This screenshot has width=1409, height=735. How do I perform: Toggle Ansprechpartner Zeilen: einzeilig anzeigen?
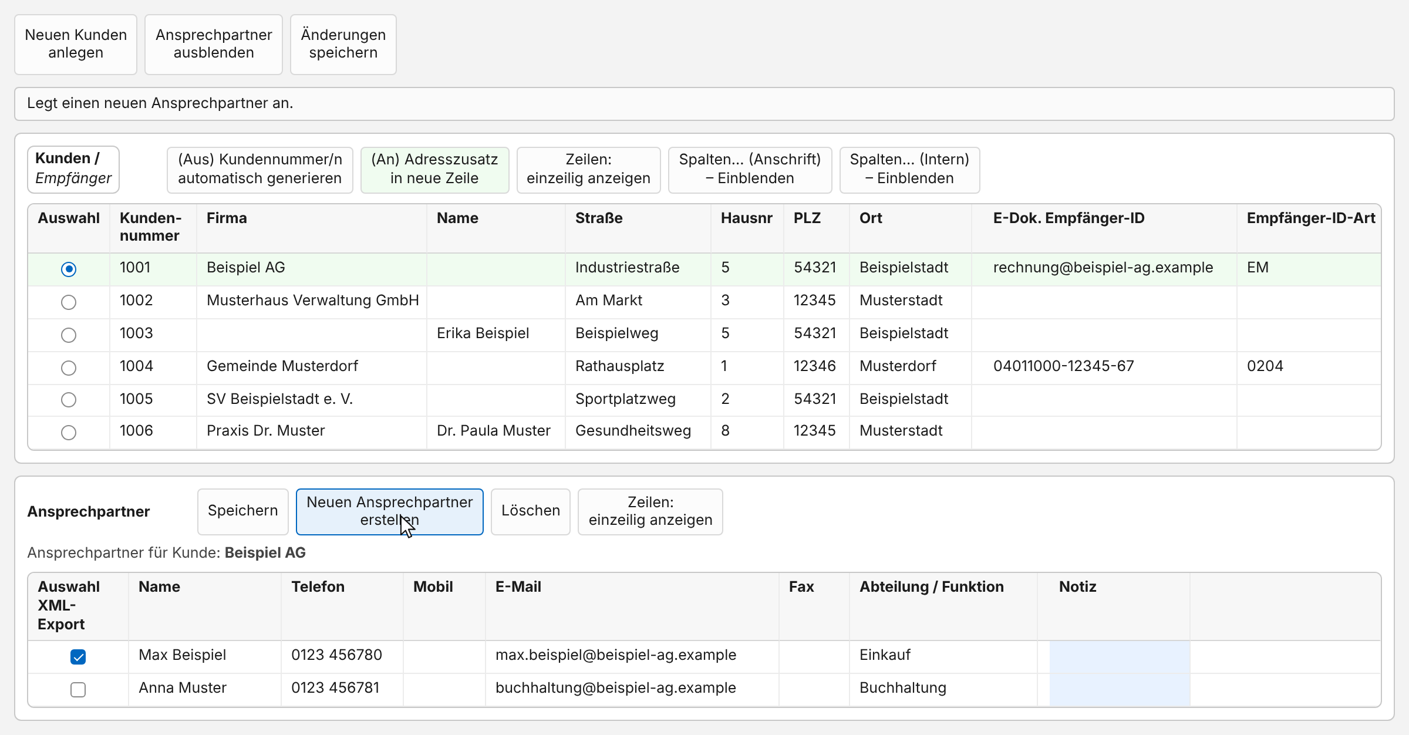click(x=650, y=511)
